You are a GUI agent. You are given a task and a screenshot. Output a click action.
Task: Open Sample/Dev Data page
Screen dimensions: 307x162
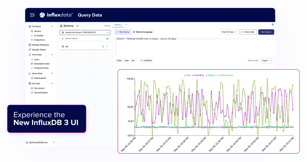click(x=42, y=64)
